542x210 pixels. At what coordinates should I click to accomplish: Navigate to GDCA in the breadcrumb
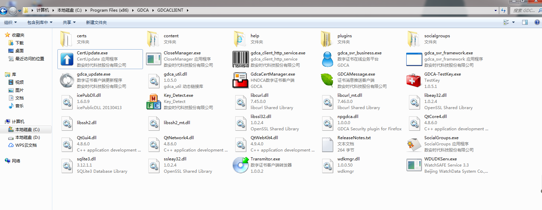(x=143, y=10)
